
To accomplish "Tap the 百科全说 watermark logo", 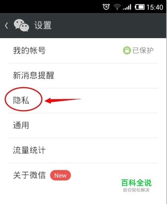I will click(x=136, y=183).
